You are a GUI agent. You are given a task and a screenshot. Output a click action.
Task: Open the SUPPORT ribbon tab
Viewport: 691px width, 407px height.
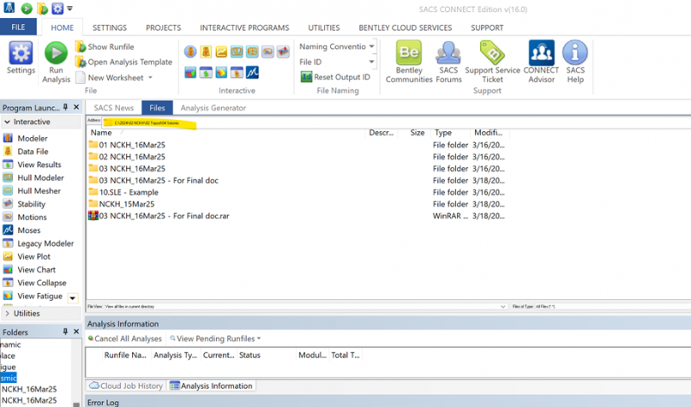[487, 28]
